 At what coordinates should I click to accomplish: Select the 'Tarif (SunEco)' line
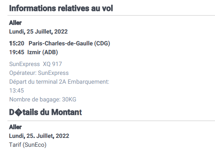point(28,145)
